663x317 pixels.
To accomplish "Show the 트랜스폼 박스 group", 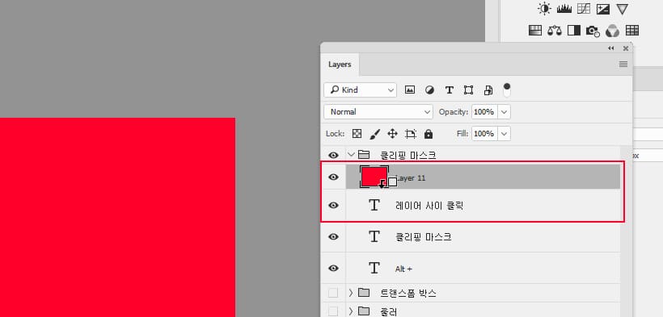I will click(333, 293).
